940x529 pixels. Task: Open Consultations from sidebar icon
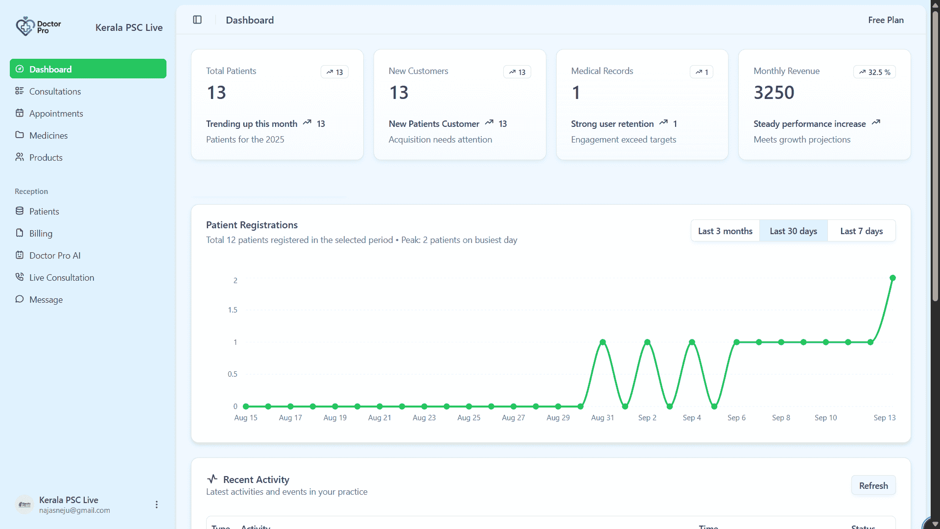pos(20,91)
